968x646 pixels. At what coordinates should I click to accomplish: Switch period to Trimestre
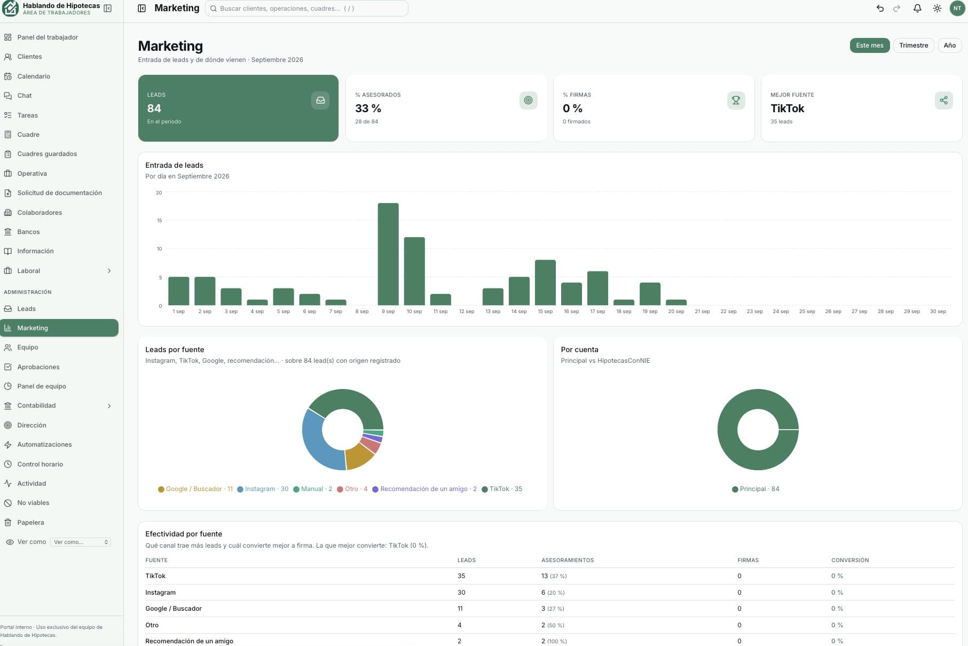click(914, 45)
